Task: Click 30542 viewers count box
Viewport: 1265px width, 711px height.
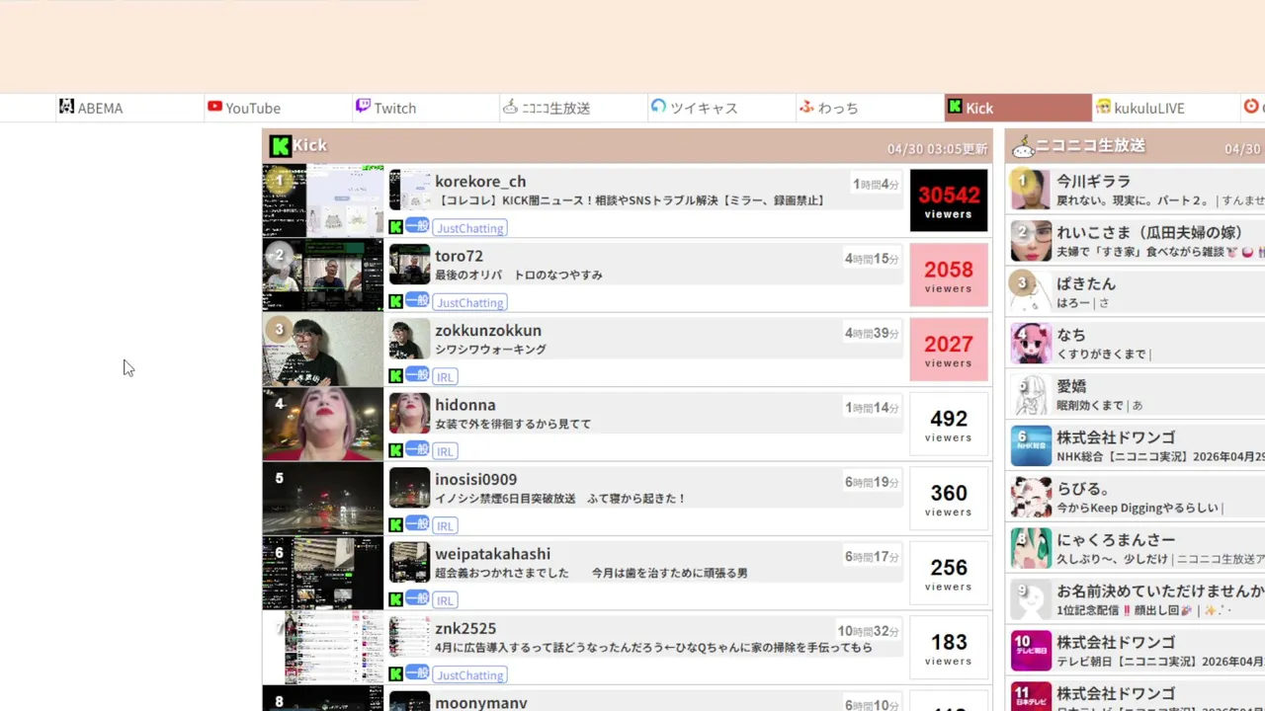Action: coord(949,200)
